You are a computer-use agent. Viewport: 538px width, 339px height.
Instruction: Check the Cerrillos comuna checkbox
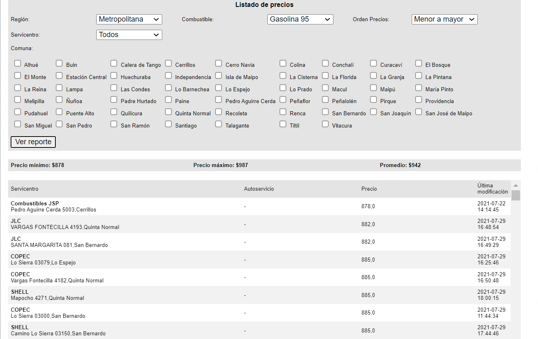[168, 64]
